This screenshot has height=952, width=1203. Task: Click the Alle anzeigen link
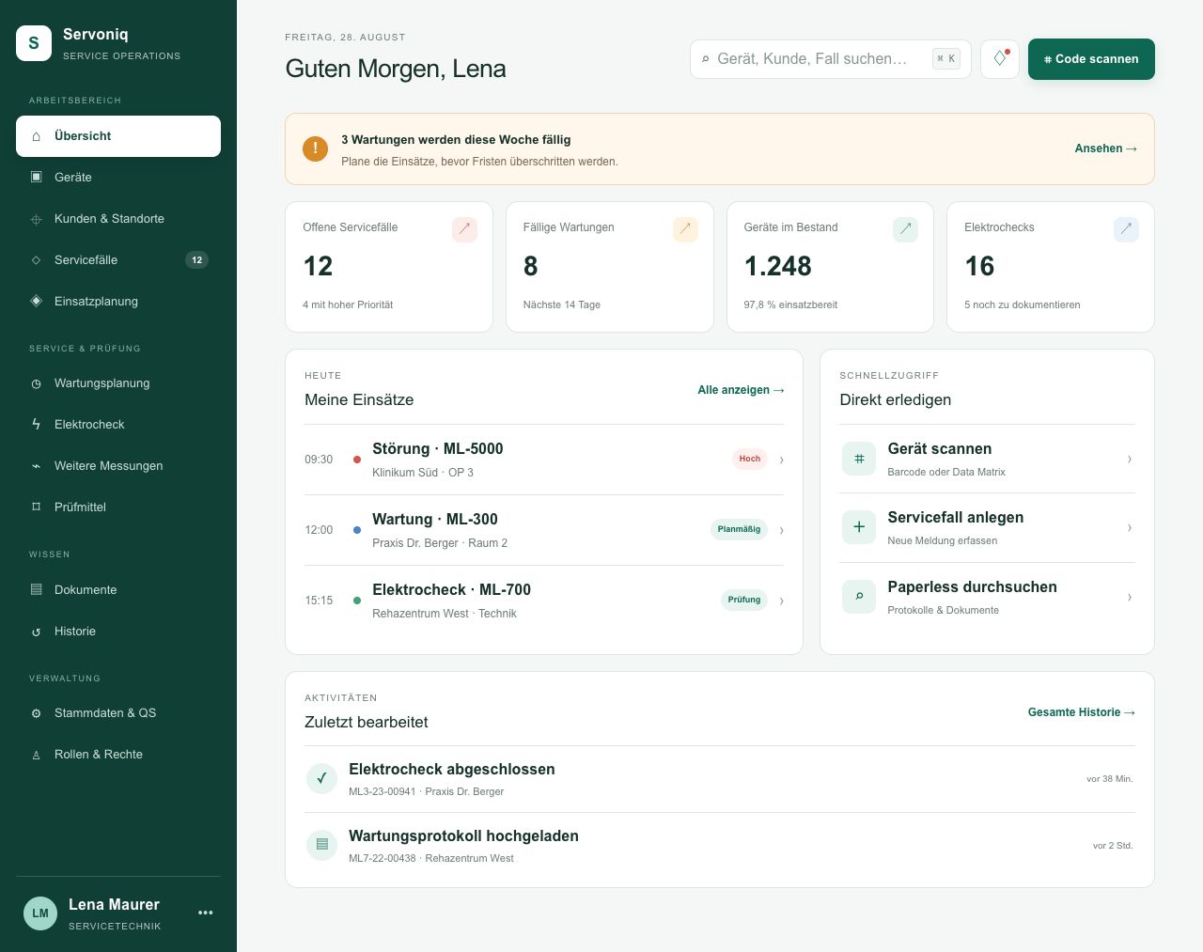[x=741, y=390]
